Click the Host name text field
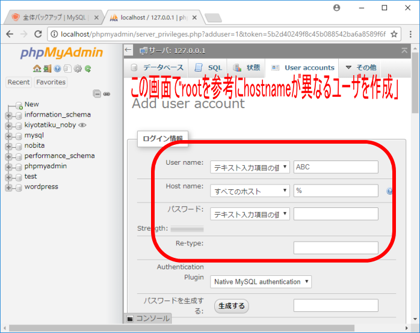This screenshot has height=333, width=420. tap(336, 191)
